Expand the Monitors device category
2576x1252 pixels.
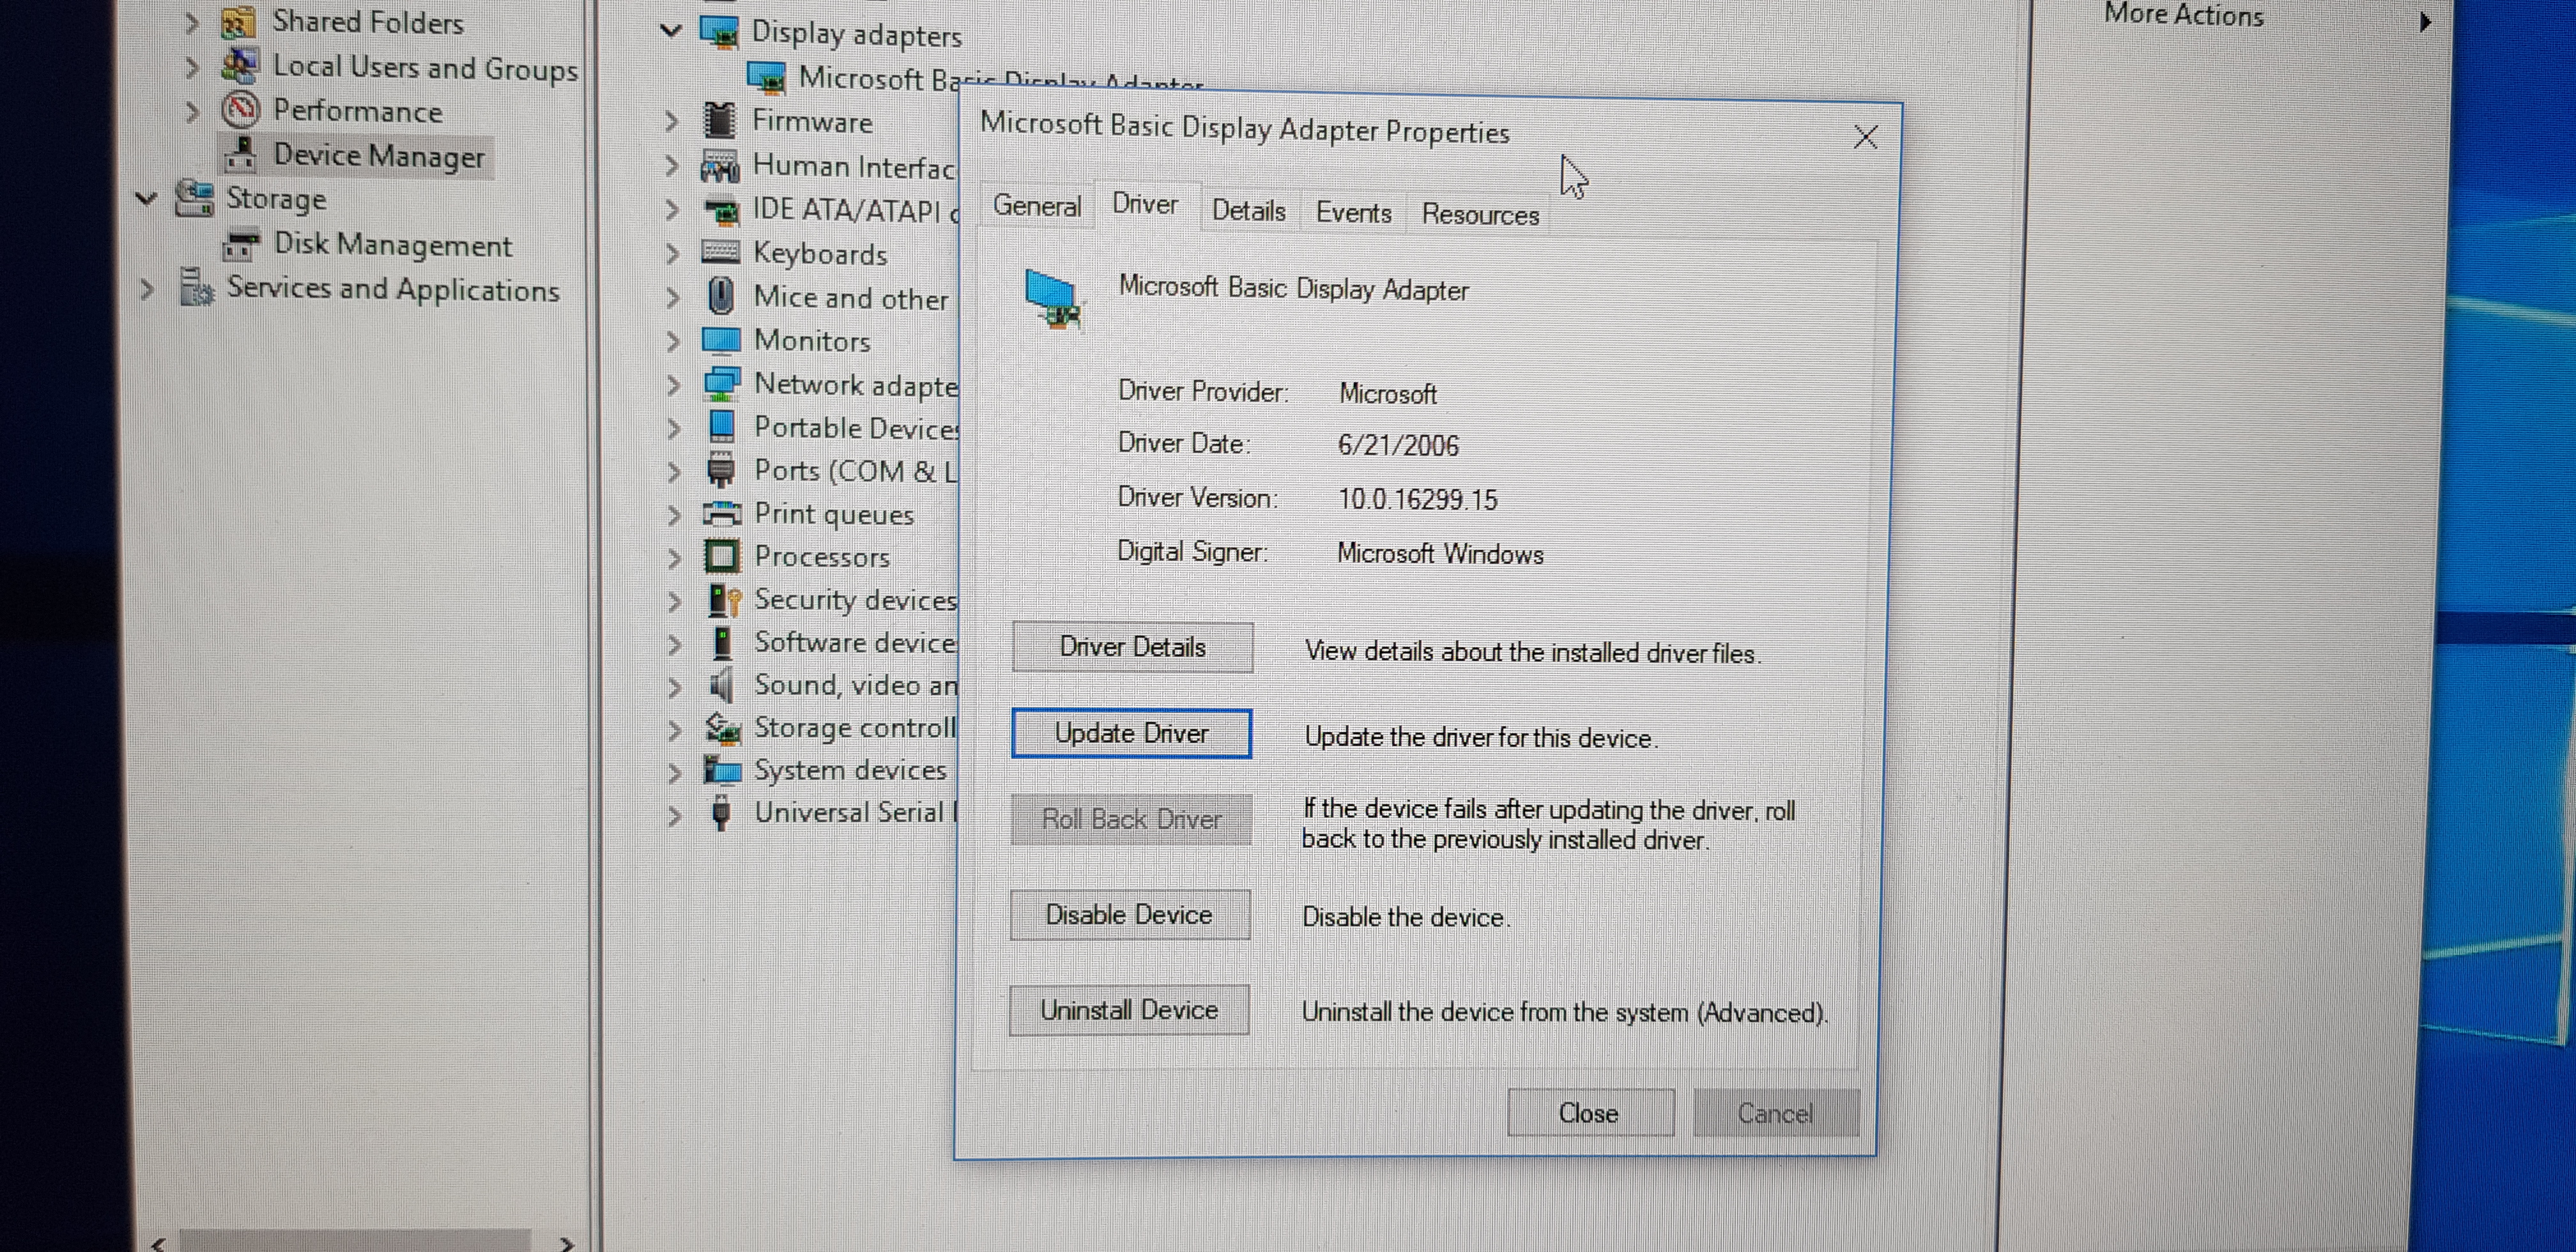tap(673, 342)
